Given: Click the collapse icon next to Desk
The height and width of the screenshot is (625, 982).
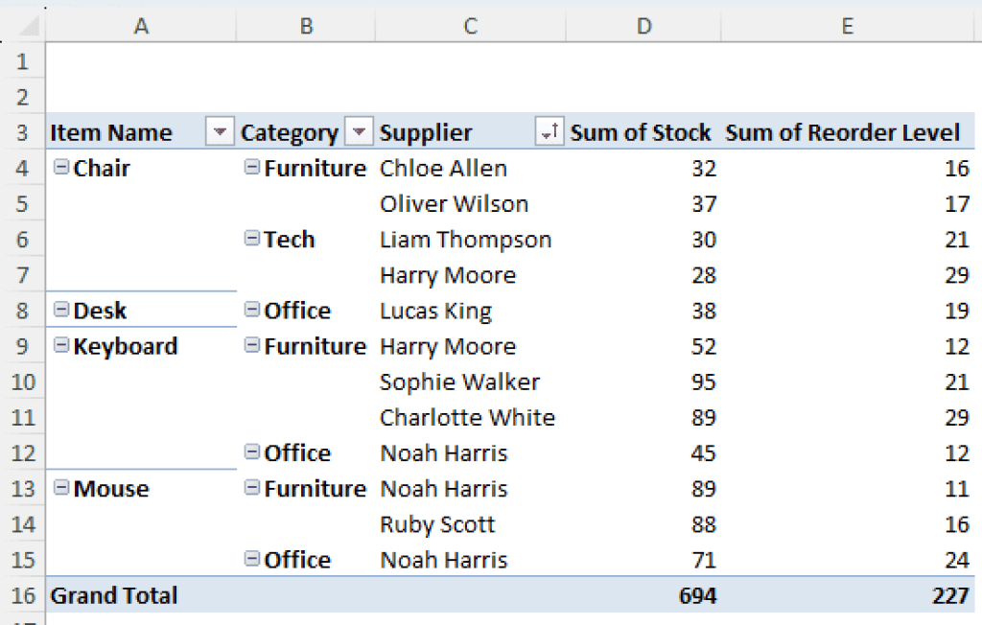Looking at the screenshot, I should point(60,311).
